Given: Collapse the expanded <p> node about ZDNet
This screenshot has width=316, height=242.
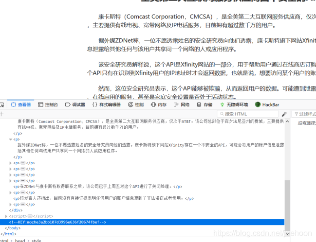Looking at the screenshot, I should 11,139.
